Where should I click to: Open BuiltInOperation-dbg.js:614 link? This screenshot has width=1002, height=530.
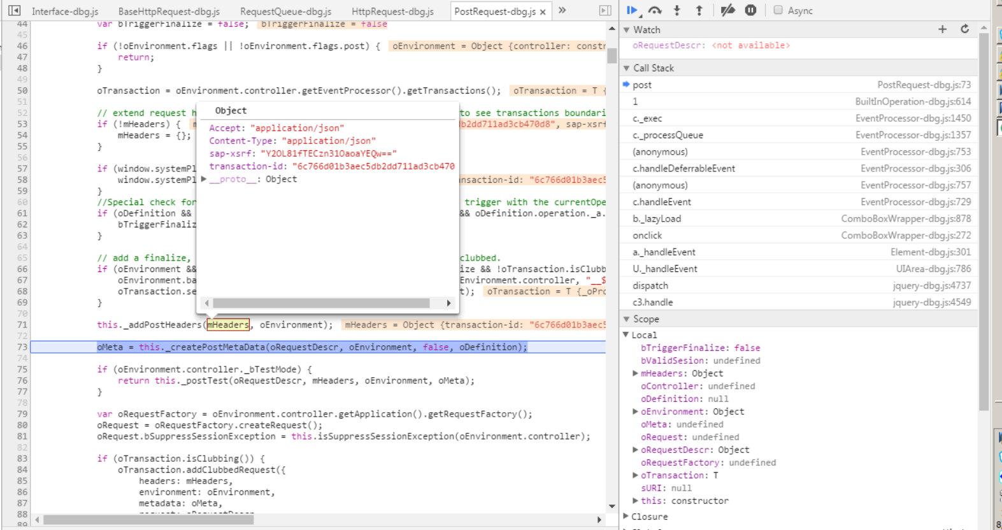[913, 101]
